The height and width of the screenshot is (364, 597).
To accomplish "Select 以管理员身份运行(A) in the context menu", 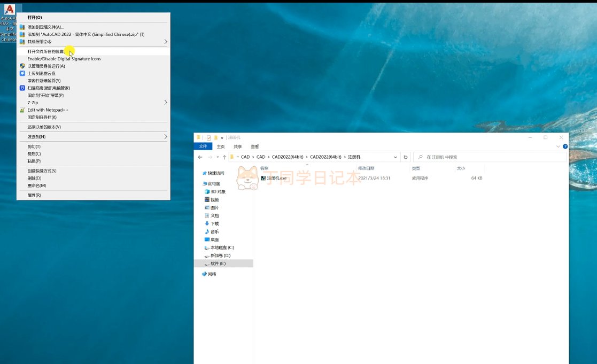I will point(46,66).
